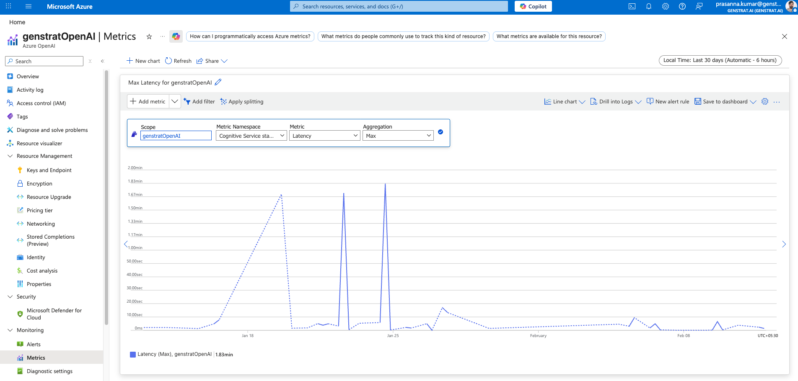This screenshot has width=798, height=381.
Task: Close the Metrics blade
Action: coord(785,36)
